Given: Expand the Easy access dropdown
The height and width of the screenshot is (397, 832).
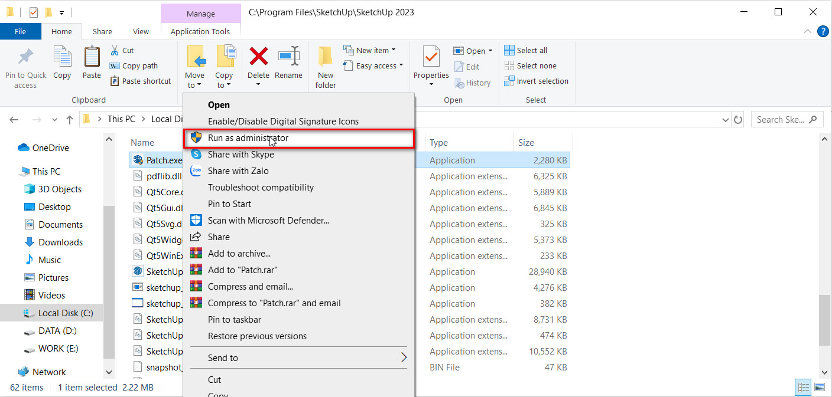Looking at the screenshot, I should click(x=379, y=65).
